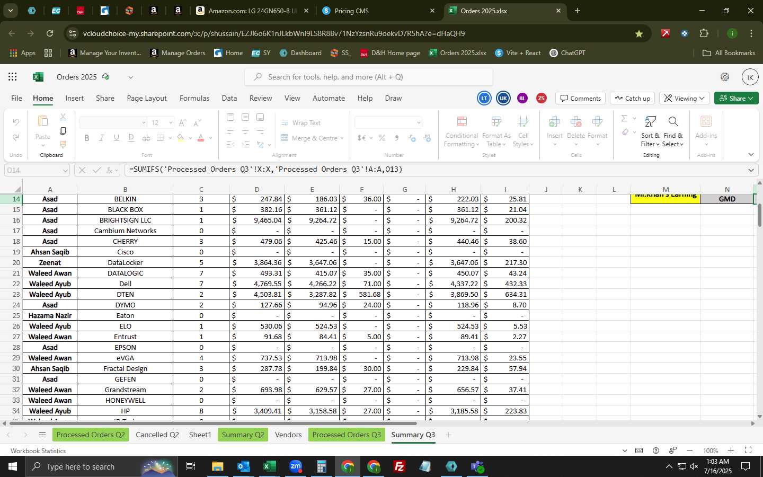Open Find & Select menu
This screenshot has height=477, width=763.
[x=673, y=131]
